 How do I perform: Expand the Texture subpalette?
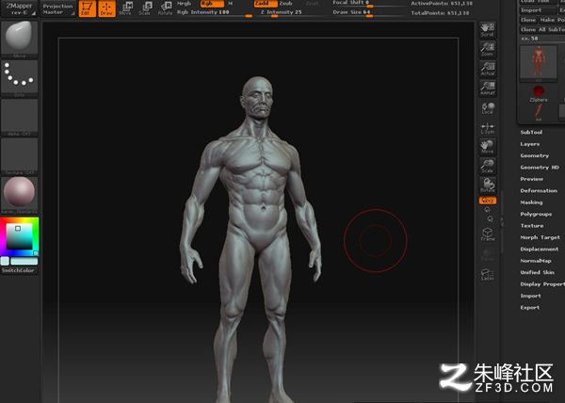coord(532,226)
